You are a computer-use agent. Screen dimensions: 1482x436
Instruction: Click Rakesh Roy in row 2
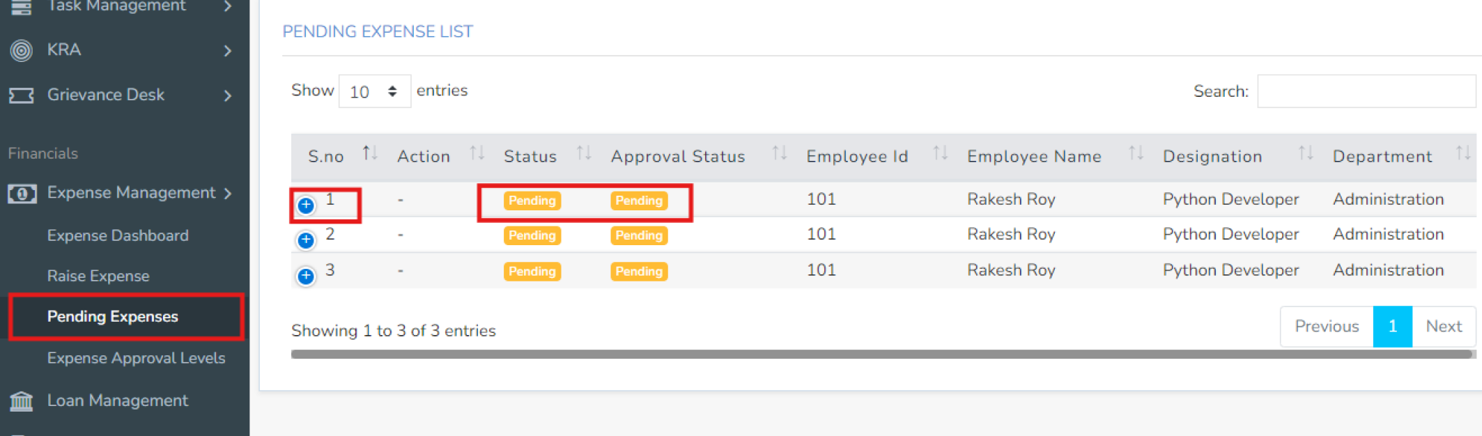(x=1011, y=234)
